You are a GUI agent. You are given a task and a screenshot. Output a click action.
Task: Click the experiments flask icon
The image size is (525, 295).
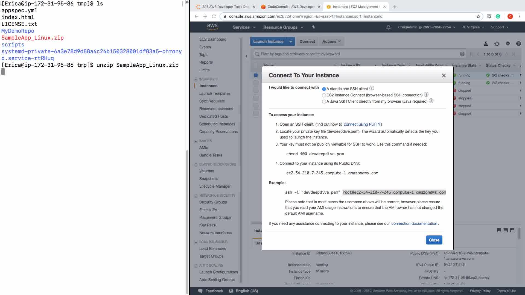click(x=486, y=44)
